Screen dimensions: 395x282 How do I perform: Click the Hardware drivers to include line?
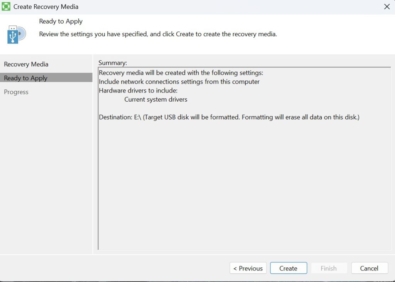click(x=138, y=91)
